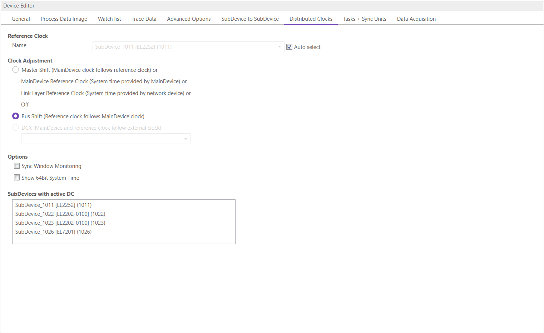The image size is (544, 333).
Task: Select the Master Shift radio button
Action: coord(16,70)
